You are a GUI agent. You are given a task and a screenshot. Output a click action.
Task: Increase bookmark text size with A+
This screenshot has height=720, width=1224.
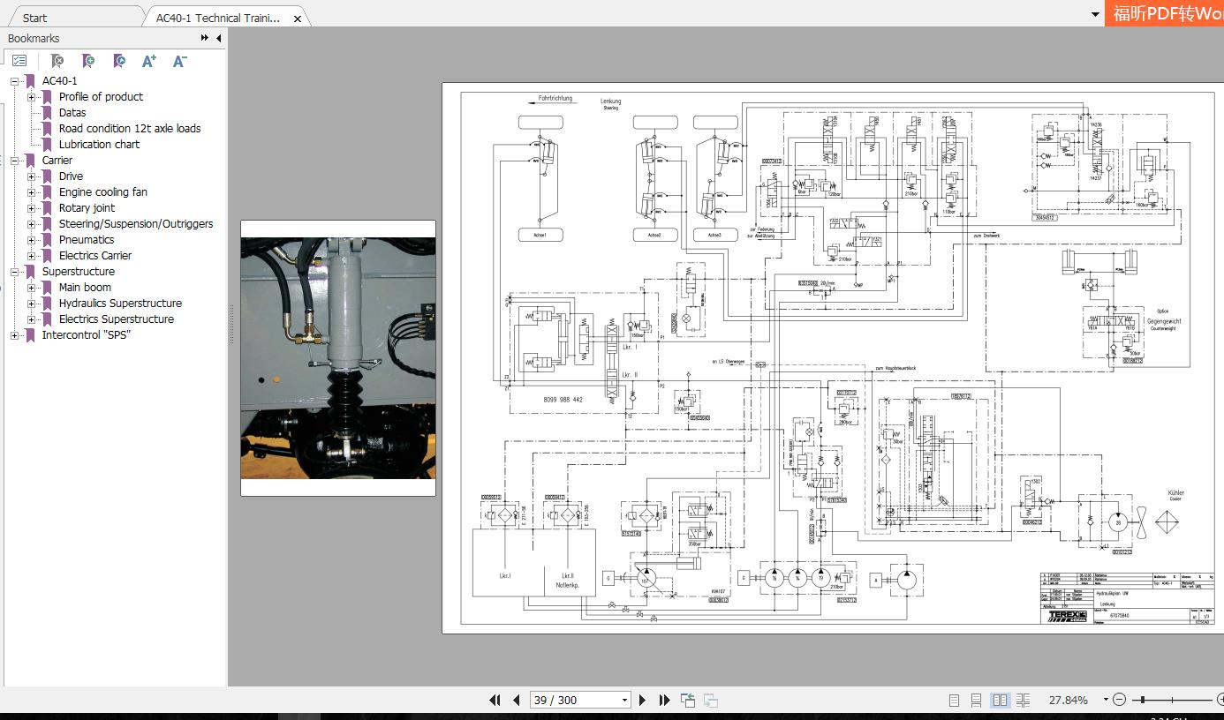point(148,60)
